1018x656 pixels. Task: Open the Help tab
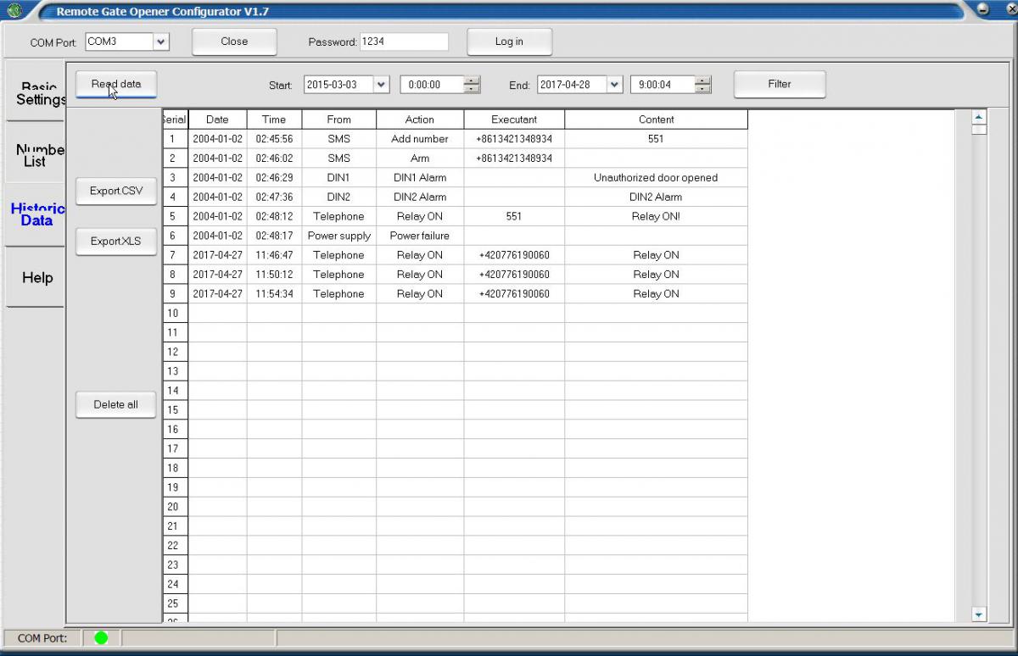pos(36,277)
